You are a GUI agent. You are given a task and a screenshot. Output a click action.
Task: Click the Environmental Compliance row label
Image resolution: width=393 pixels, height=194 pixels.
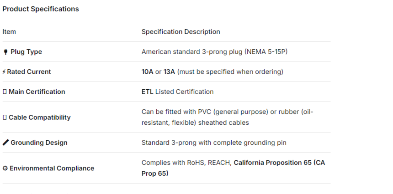(x=52, y=168)
